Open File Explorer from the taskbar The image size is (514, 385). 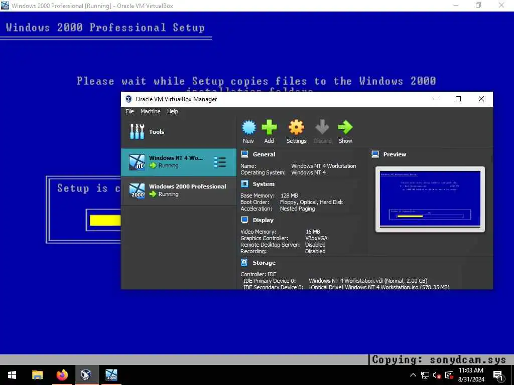tap(37, 375)
